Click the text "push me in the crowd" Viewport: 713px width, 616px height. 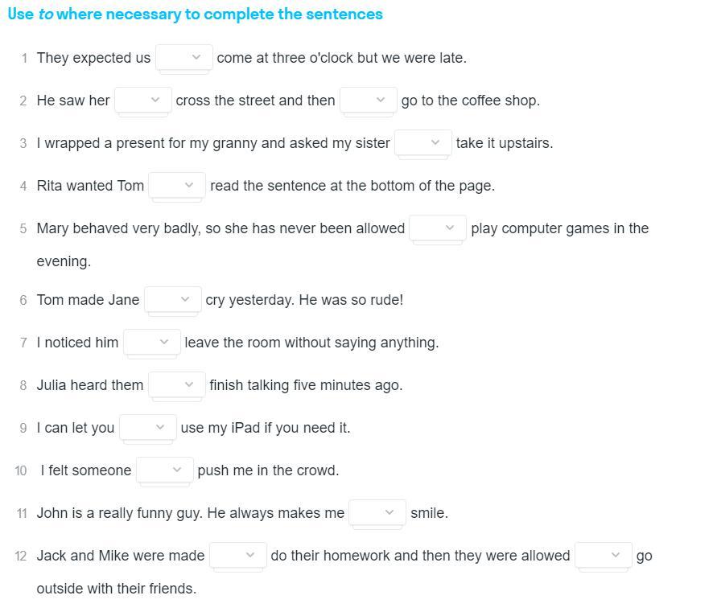(268, 470)
